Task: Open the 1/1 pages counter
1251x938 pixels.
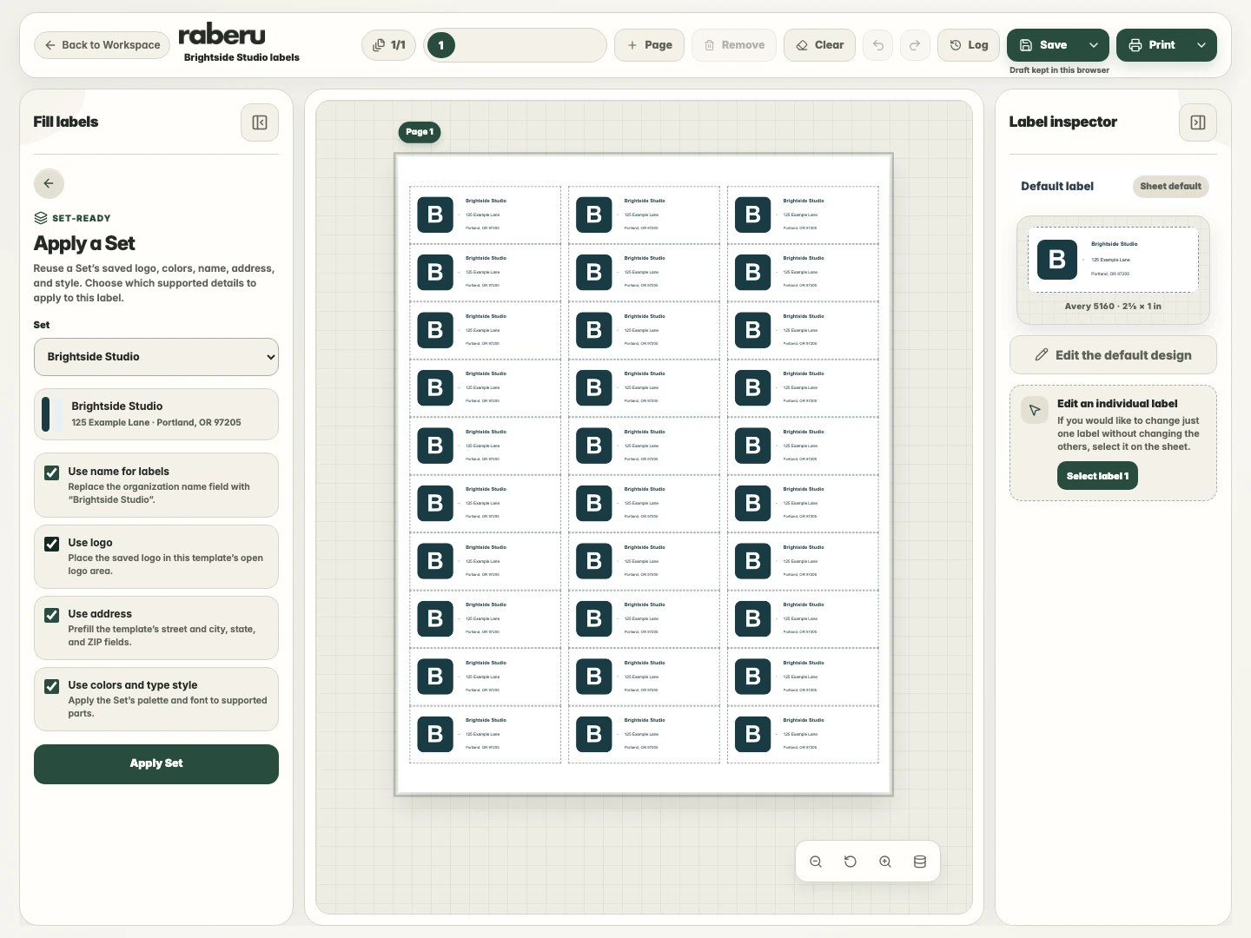Action: tap(389, 45)
